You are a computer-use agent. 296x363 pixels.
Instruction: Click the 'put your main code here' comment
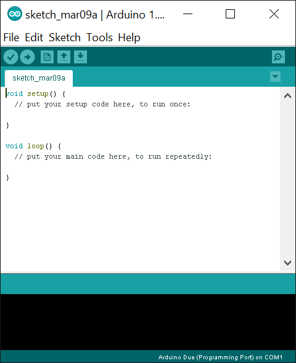(x=113, y=157)
